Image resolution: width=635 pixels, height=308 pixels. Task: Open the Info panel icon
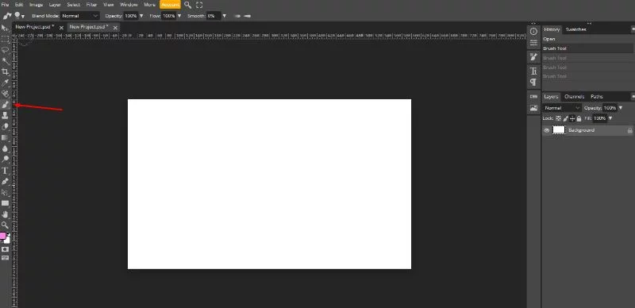point(533,32)
